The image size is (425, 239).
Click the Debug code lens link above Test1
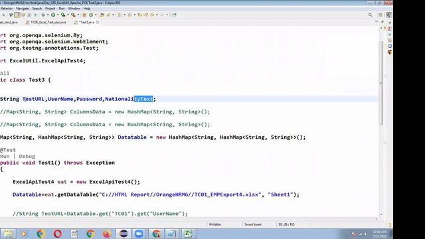(x=27, y=157)
